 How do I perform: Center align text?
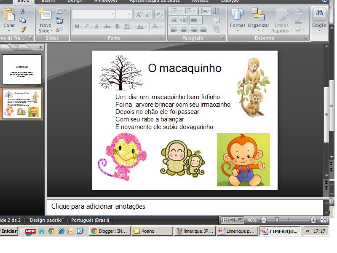pyautogui.click(x=184, y=29)
